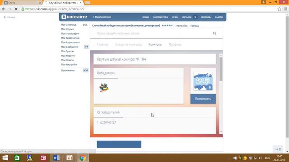Image resolution: width=289 pixels, height=162 pixels.
Task: Open the люди header link
Action: pyautogui.click(x=145, y=17)
